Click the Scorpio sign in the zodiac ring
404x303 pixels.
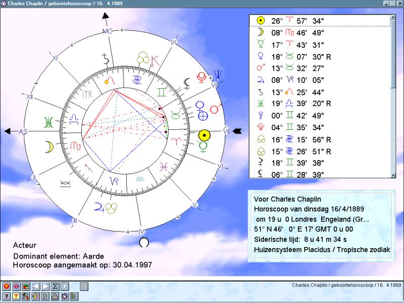point(75,145)
